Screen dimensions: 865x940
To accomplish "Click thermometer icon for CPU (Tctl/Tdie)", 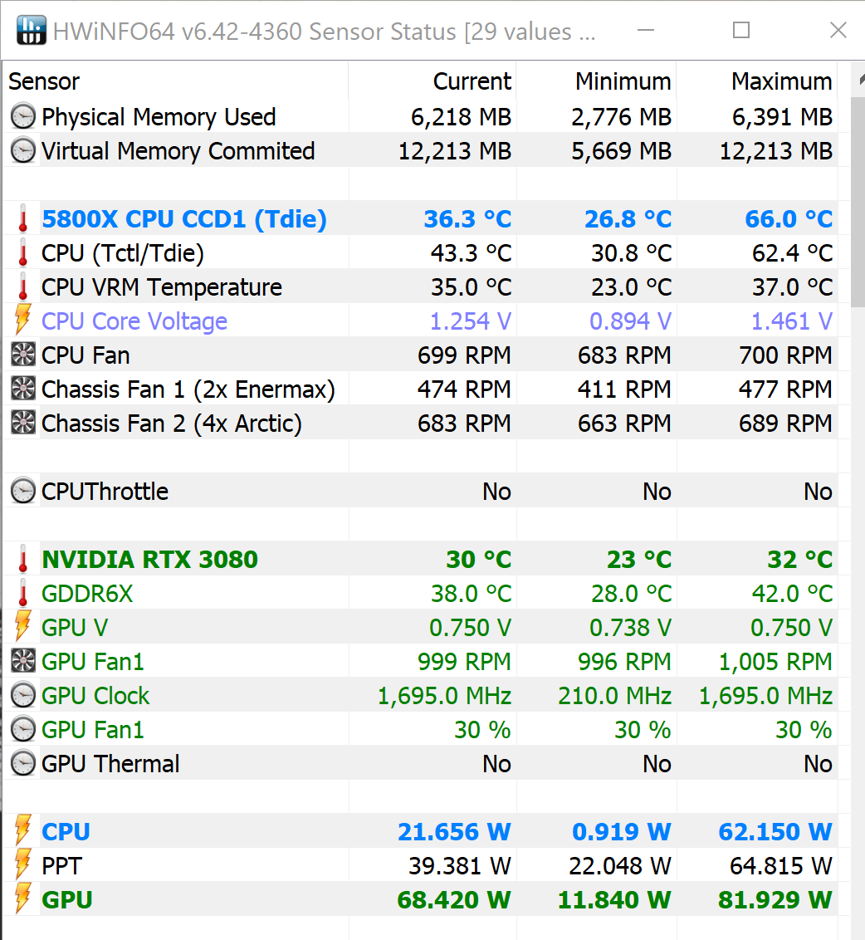I will (23, 253).
